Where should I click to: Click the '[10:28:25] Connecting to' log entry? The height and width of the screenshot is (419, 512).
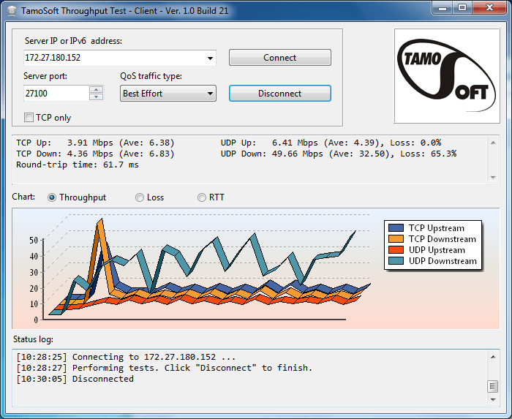(x=126, y=357)
